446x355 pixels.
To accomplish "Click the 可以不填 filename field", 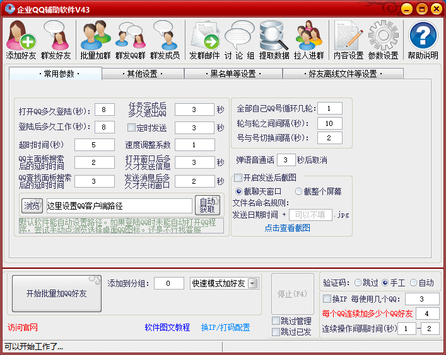I will 310,215.
